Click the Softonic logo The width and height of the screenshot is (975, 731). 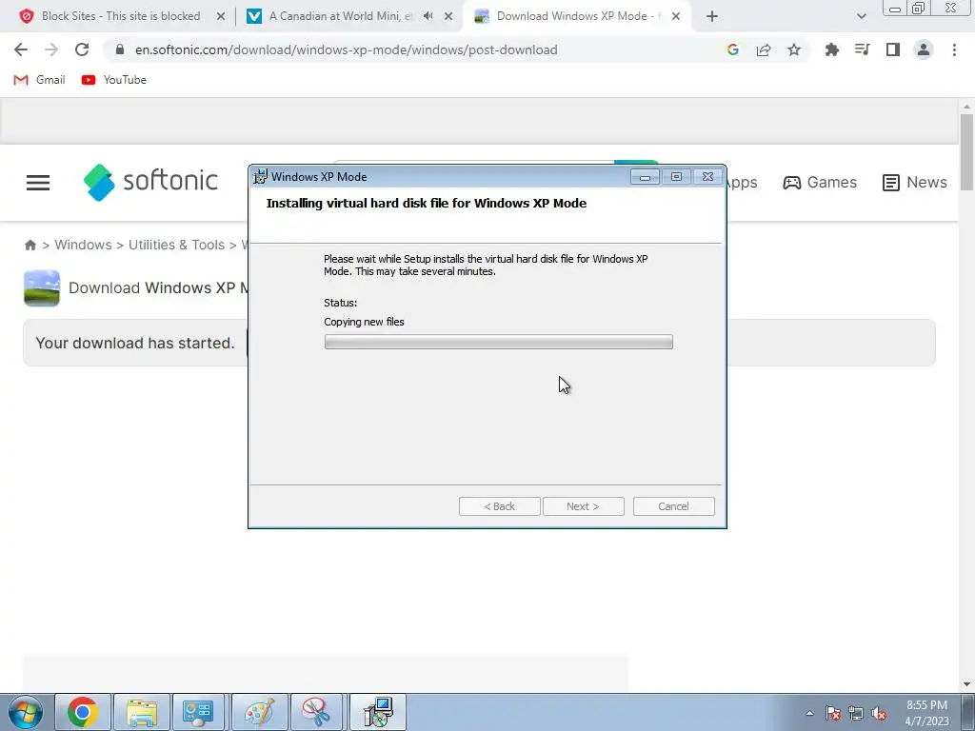click(x=150, y=182)
